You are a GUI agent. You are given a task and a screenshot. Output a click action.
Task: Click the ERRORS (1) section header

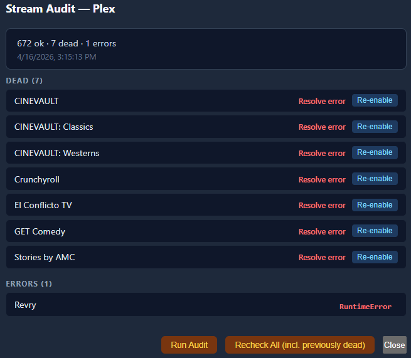(29, 284)
